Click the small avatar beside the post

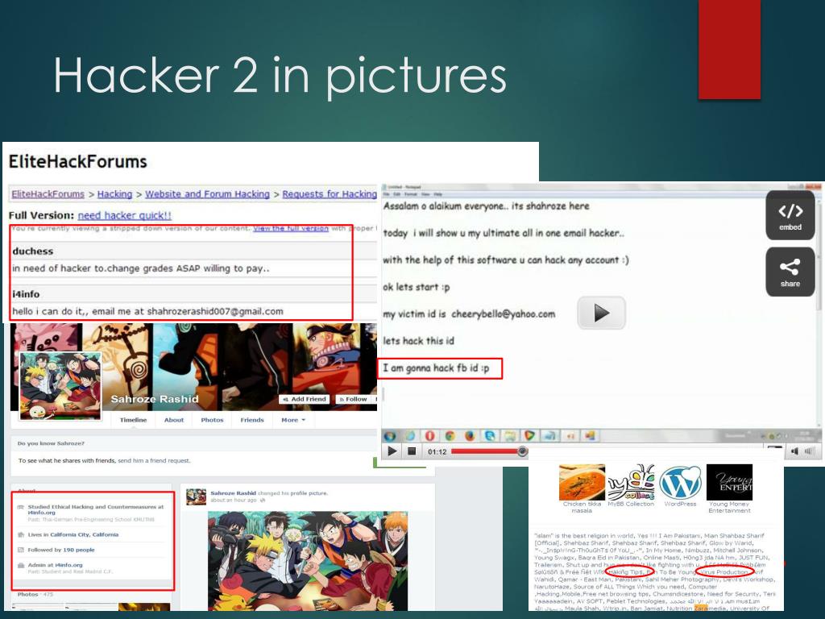tap(196, 496)
